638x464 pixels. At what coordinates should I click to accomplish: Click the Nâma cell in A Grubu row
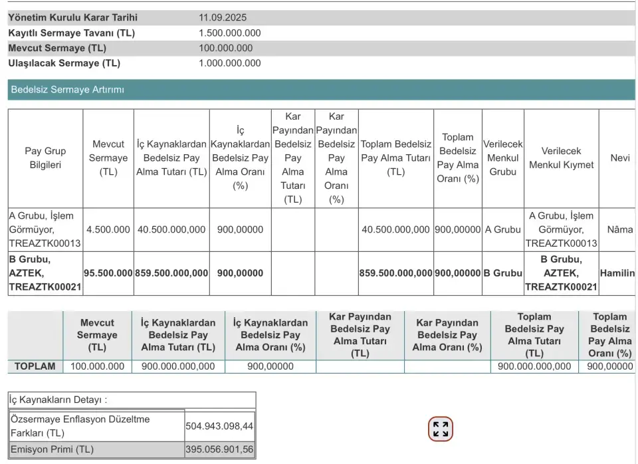click(619, 229)
